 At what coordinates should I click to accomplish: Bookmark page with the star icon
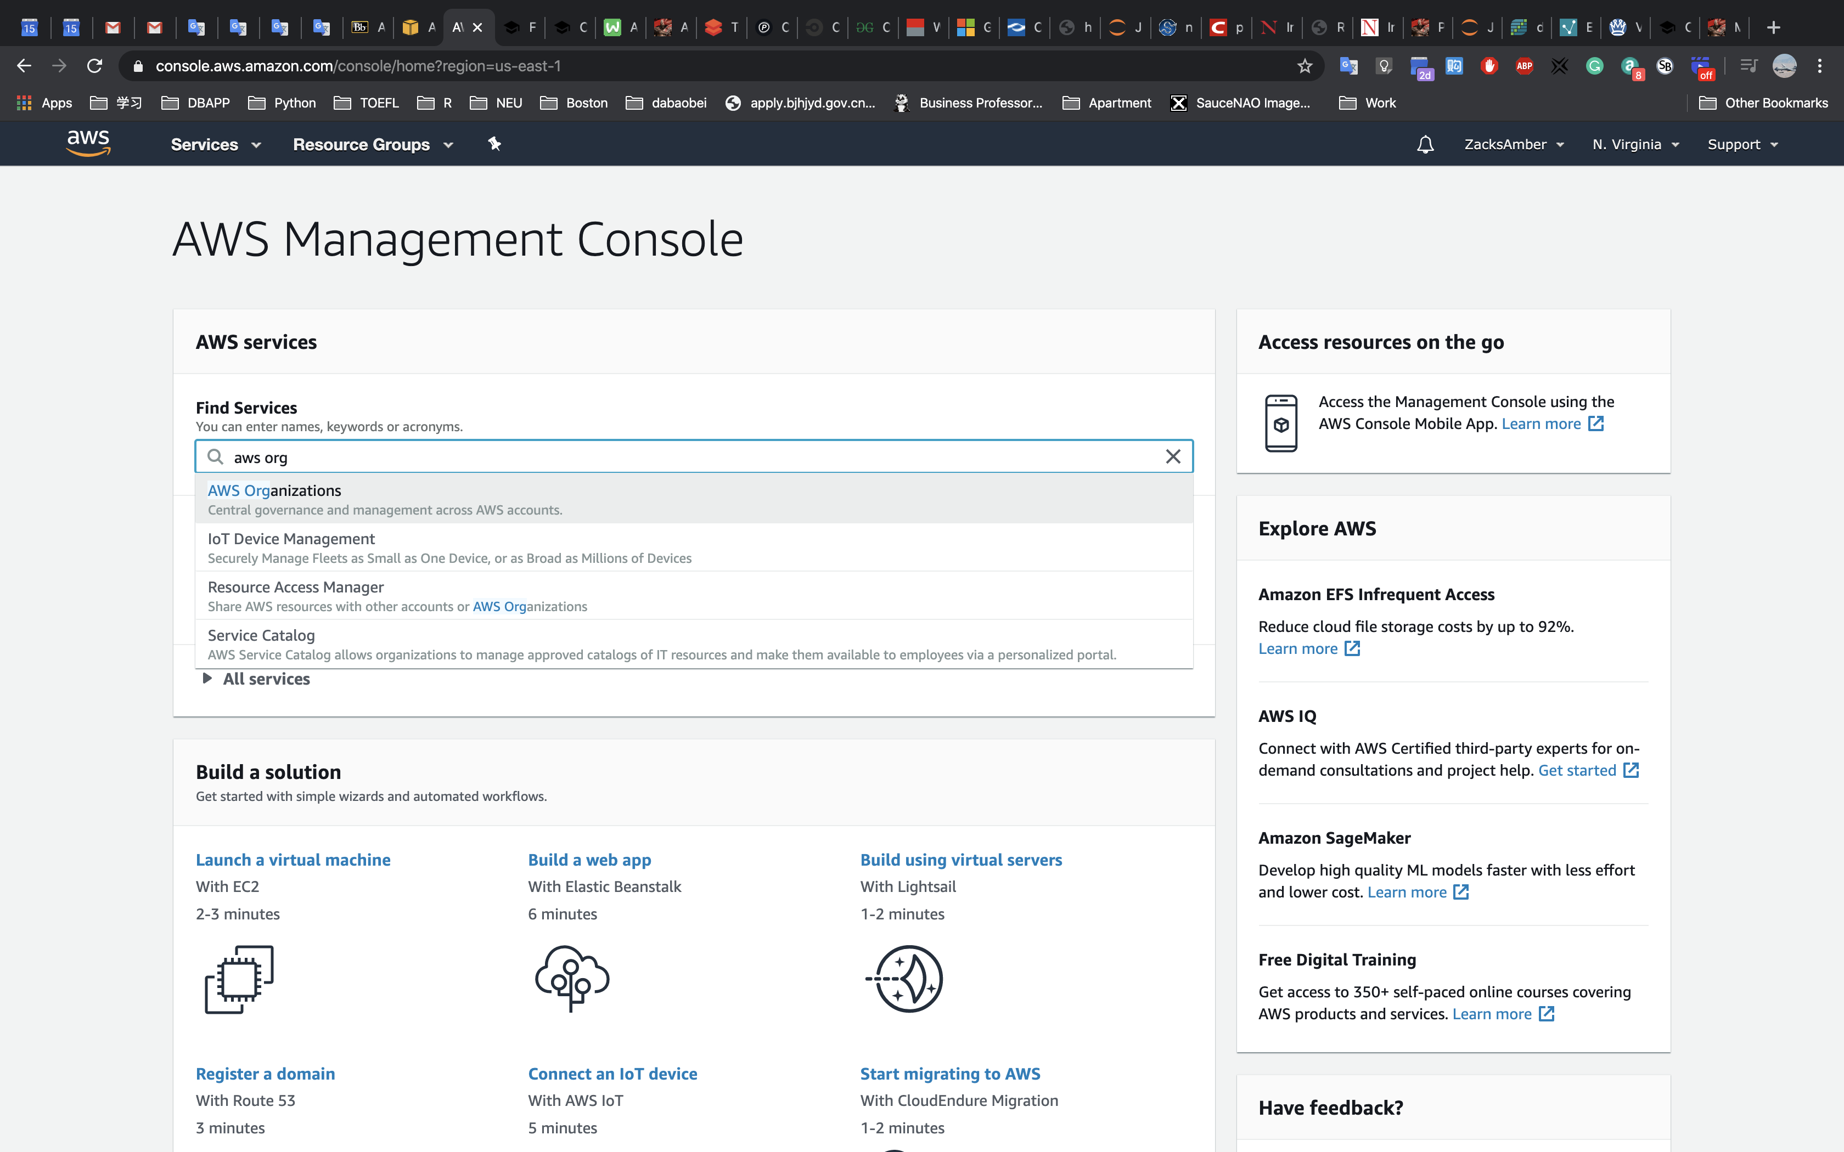pyautogui.click(x=1305, y=66)
